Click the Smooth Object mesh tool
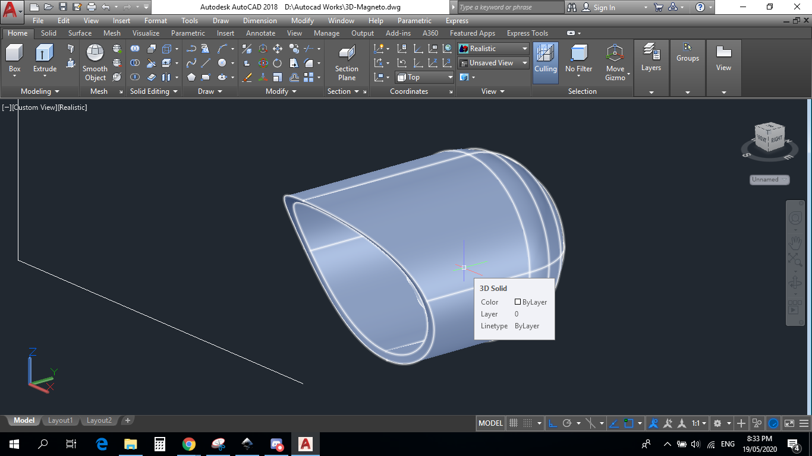Viewport: 812px width, 456px height. (x=95, y=62)
